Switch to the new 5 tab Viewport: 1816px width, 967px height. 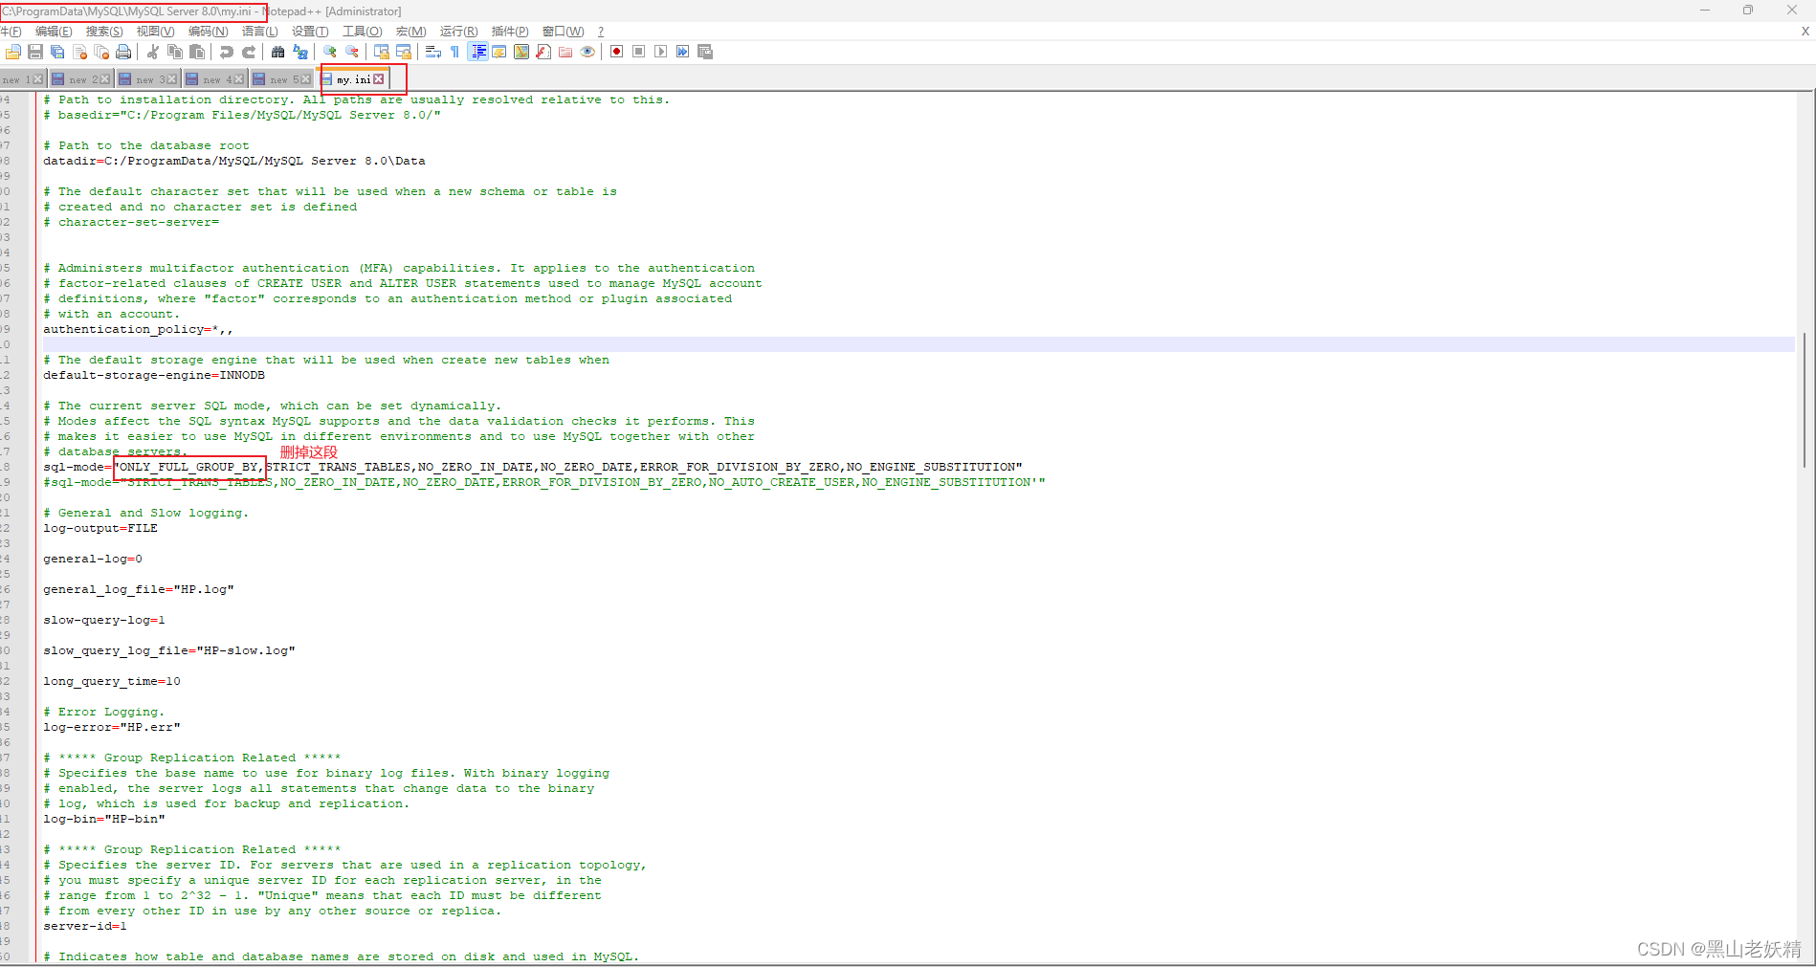281,79
